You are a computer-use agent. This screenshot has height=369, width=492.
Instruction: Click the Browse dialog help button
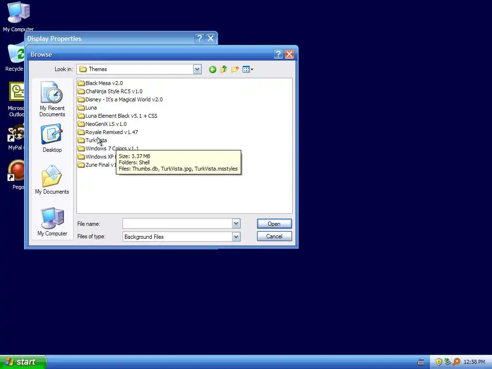point(278,54)
